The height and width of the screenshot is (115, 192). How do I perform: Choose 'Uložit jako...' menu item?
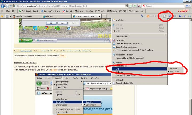point(139,40)
